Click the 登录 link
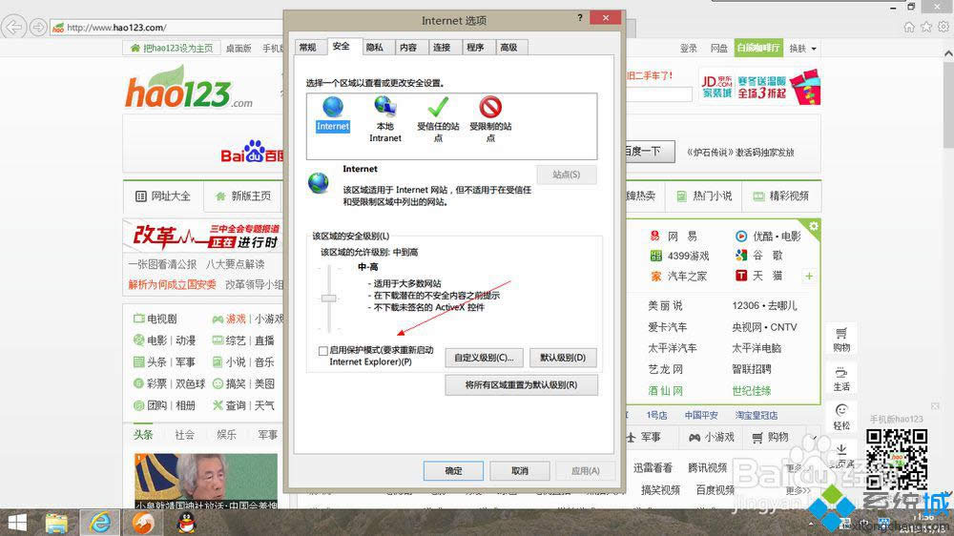Image resolution: width=954 pixels, height=536 pixels. (x=688, y=48)
